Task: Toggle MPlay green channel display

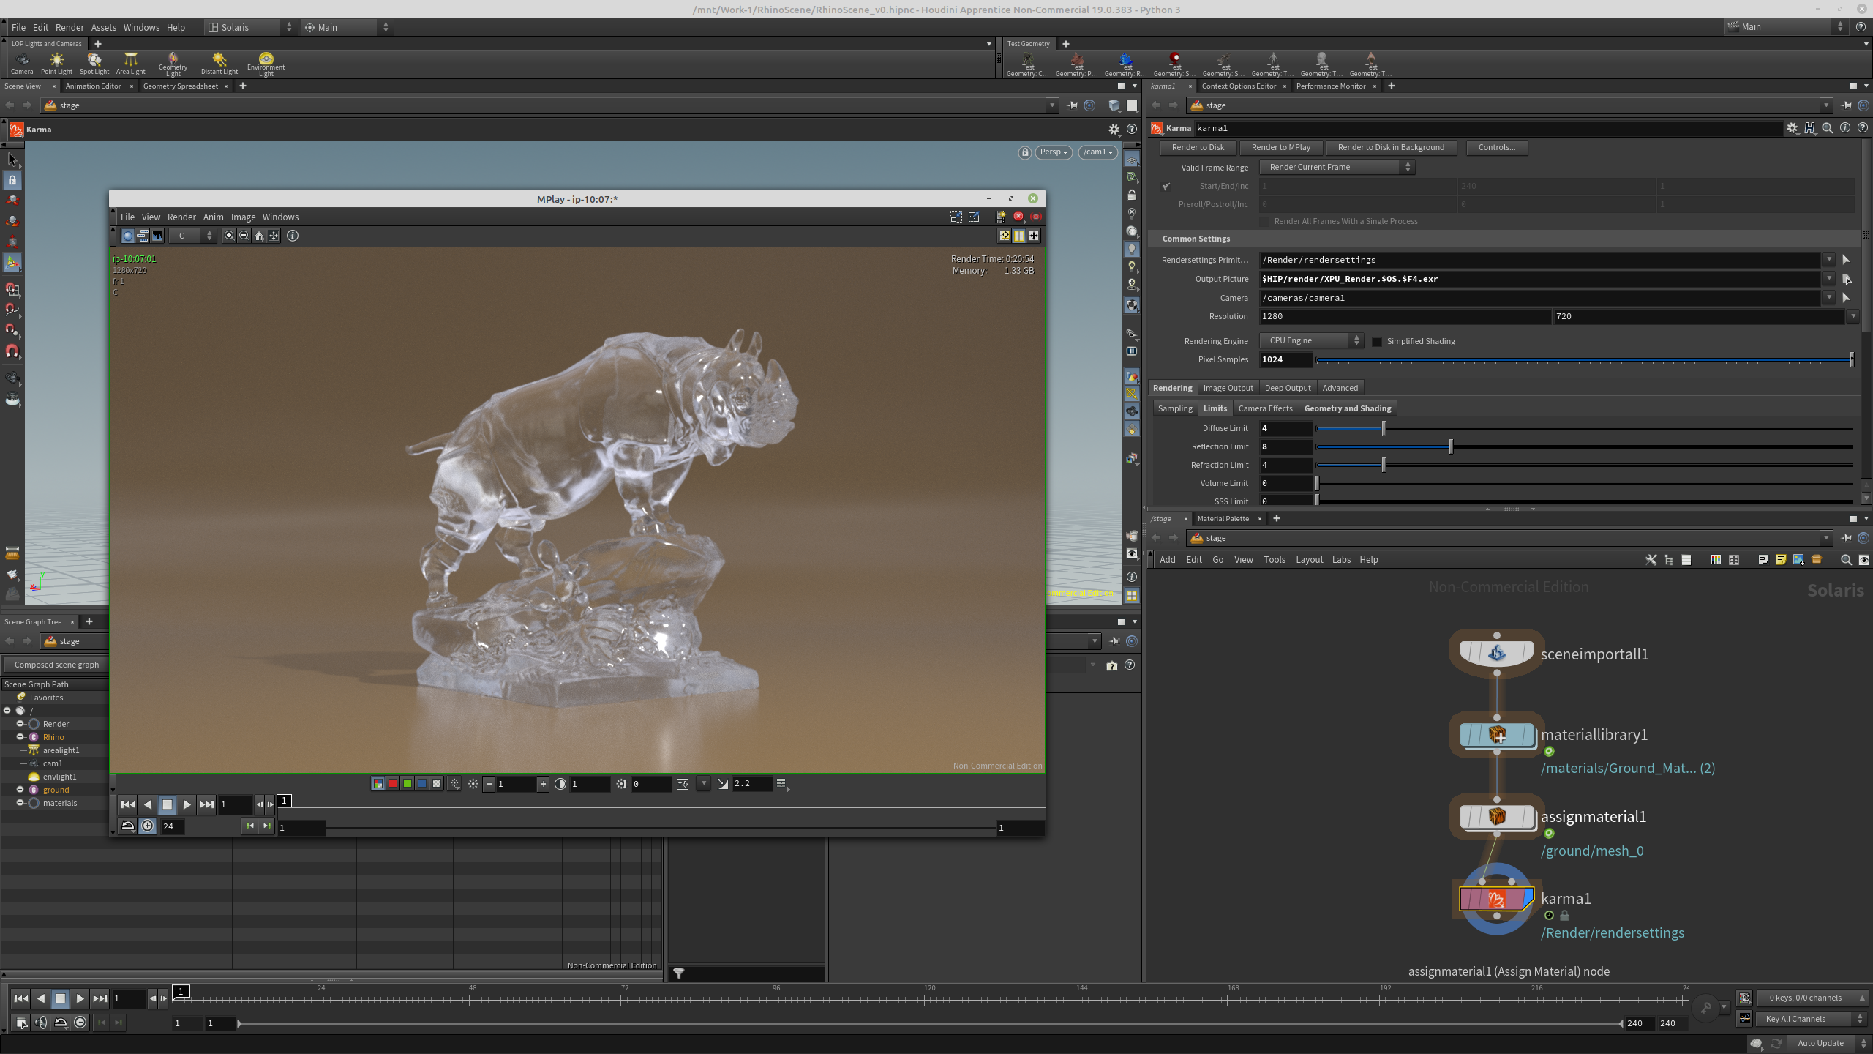Action: click(x=408, y=784)
